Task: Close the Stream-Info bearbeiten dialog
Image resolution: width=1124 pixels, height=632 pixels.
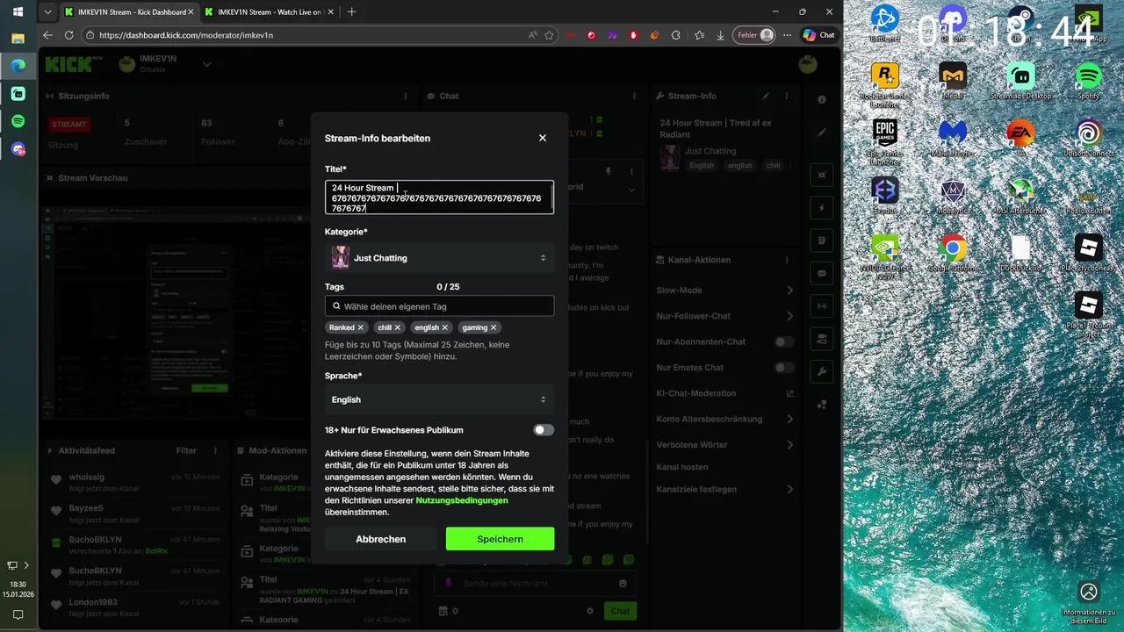Action: click(x=543, y=138)
